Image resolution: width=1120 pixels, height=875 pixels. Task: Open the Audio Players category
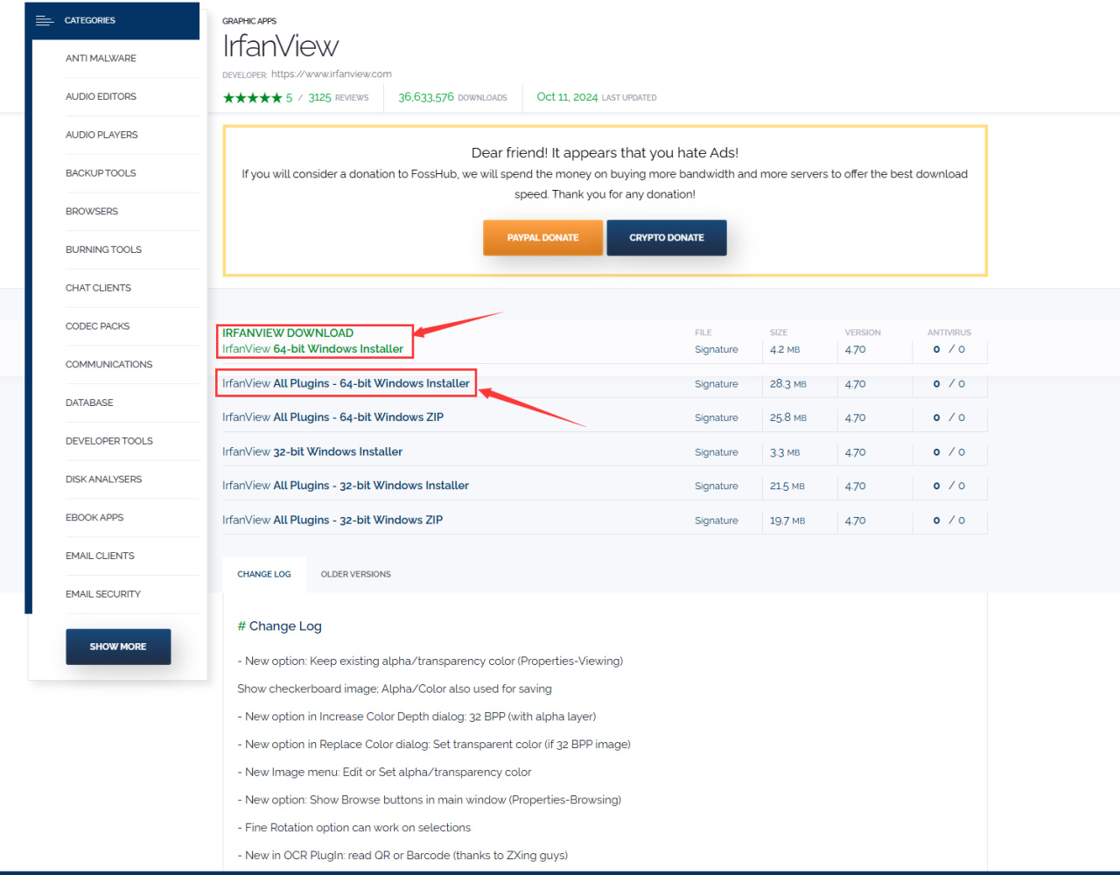(101, 135)
